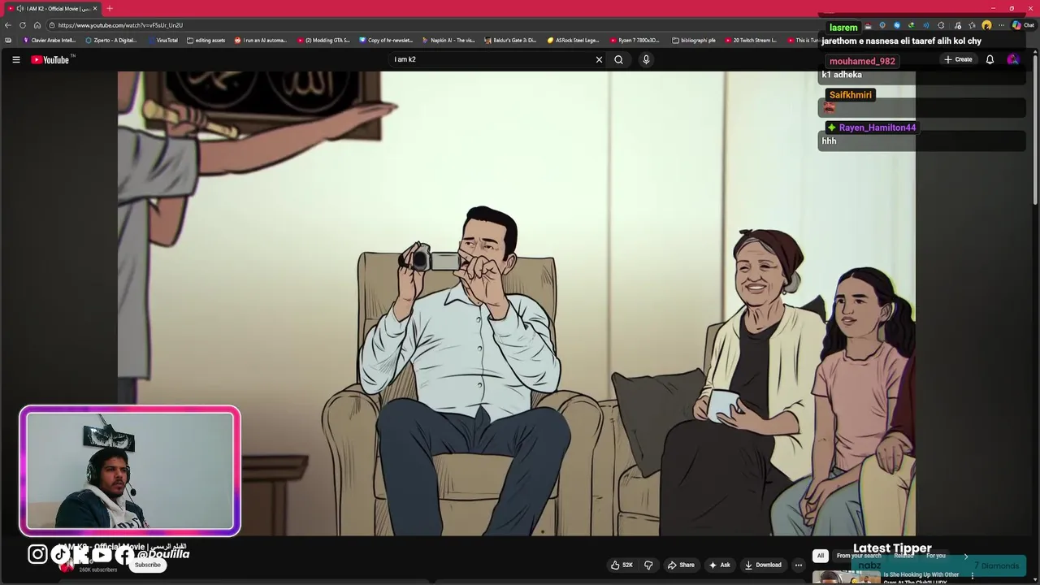Viewport: 1040px width, 585px height.
Task: Reload the page with the refresh icon
Action: pos(23,25)
